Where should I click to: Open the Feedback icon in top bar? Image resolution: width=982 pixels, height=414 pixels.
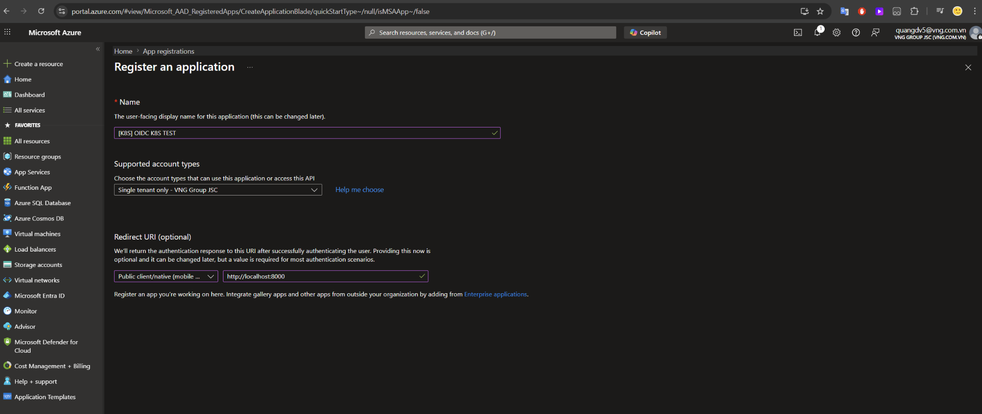click(876, 33)
